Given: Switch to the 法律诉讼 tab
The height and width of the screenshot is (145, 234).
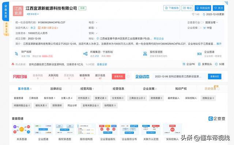Looking at the screenshot, I should click(x=56, y=89).
